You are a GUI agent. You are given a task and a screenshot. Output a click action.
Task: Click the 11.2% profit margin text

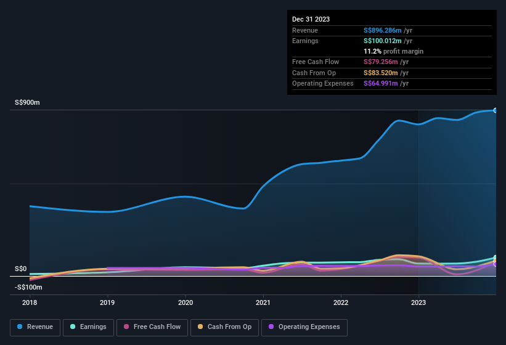[x=393, y=51]
